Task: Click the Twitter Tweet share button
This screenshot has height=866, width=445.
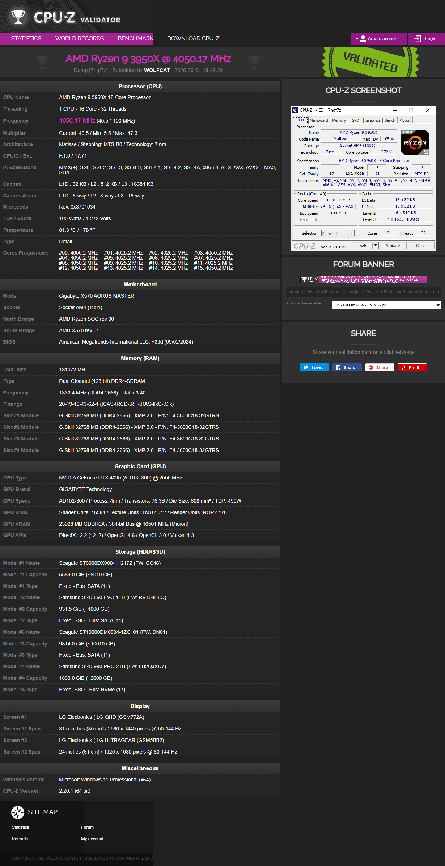Action: (x=314, y=367)
